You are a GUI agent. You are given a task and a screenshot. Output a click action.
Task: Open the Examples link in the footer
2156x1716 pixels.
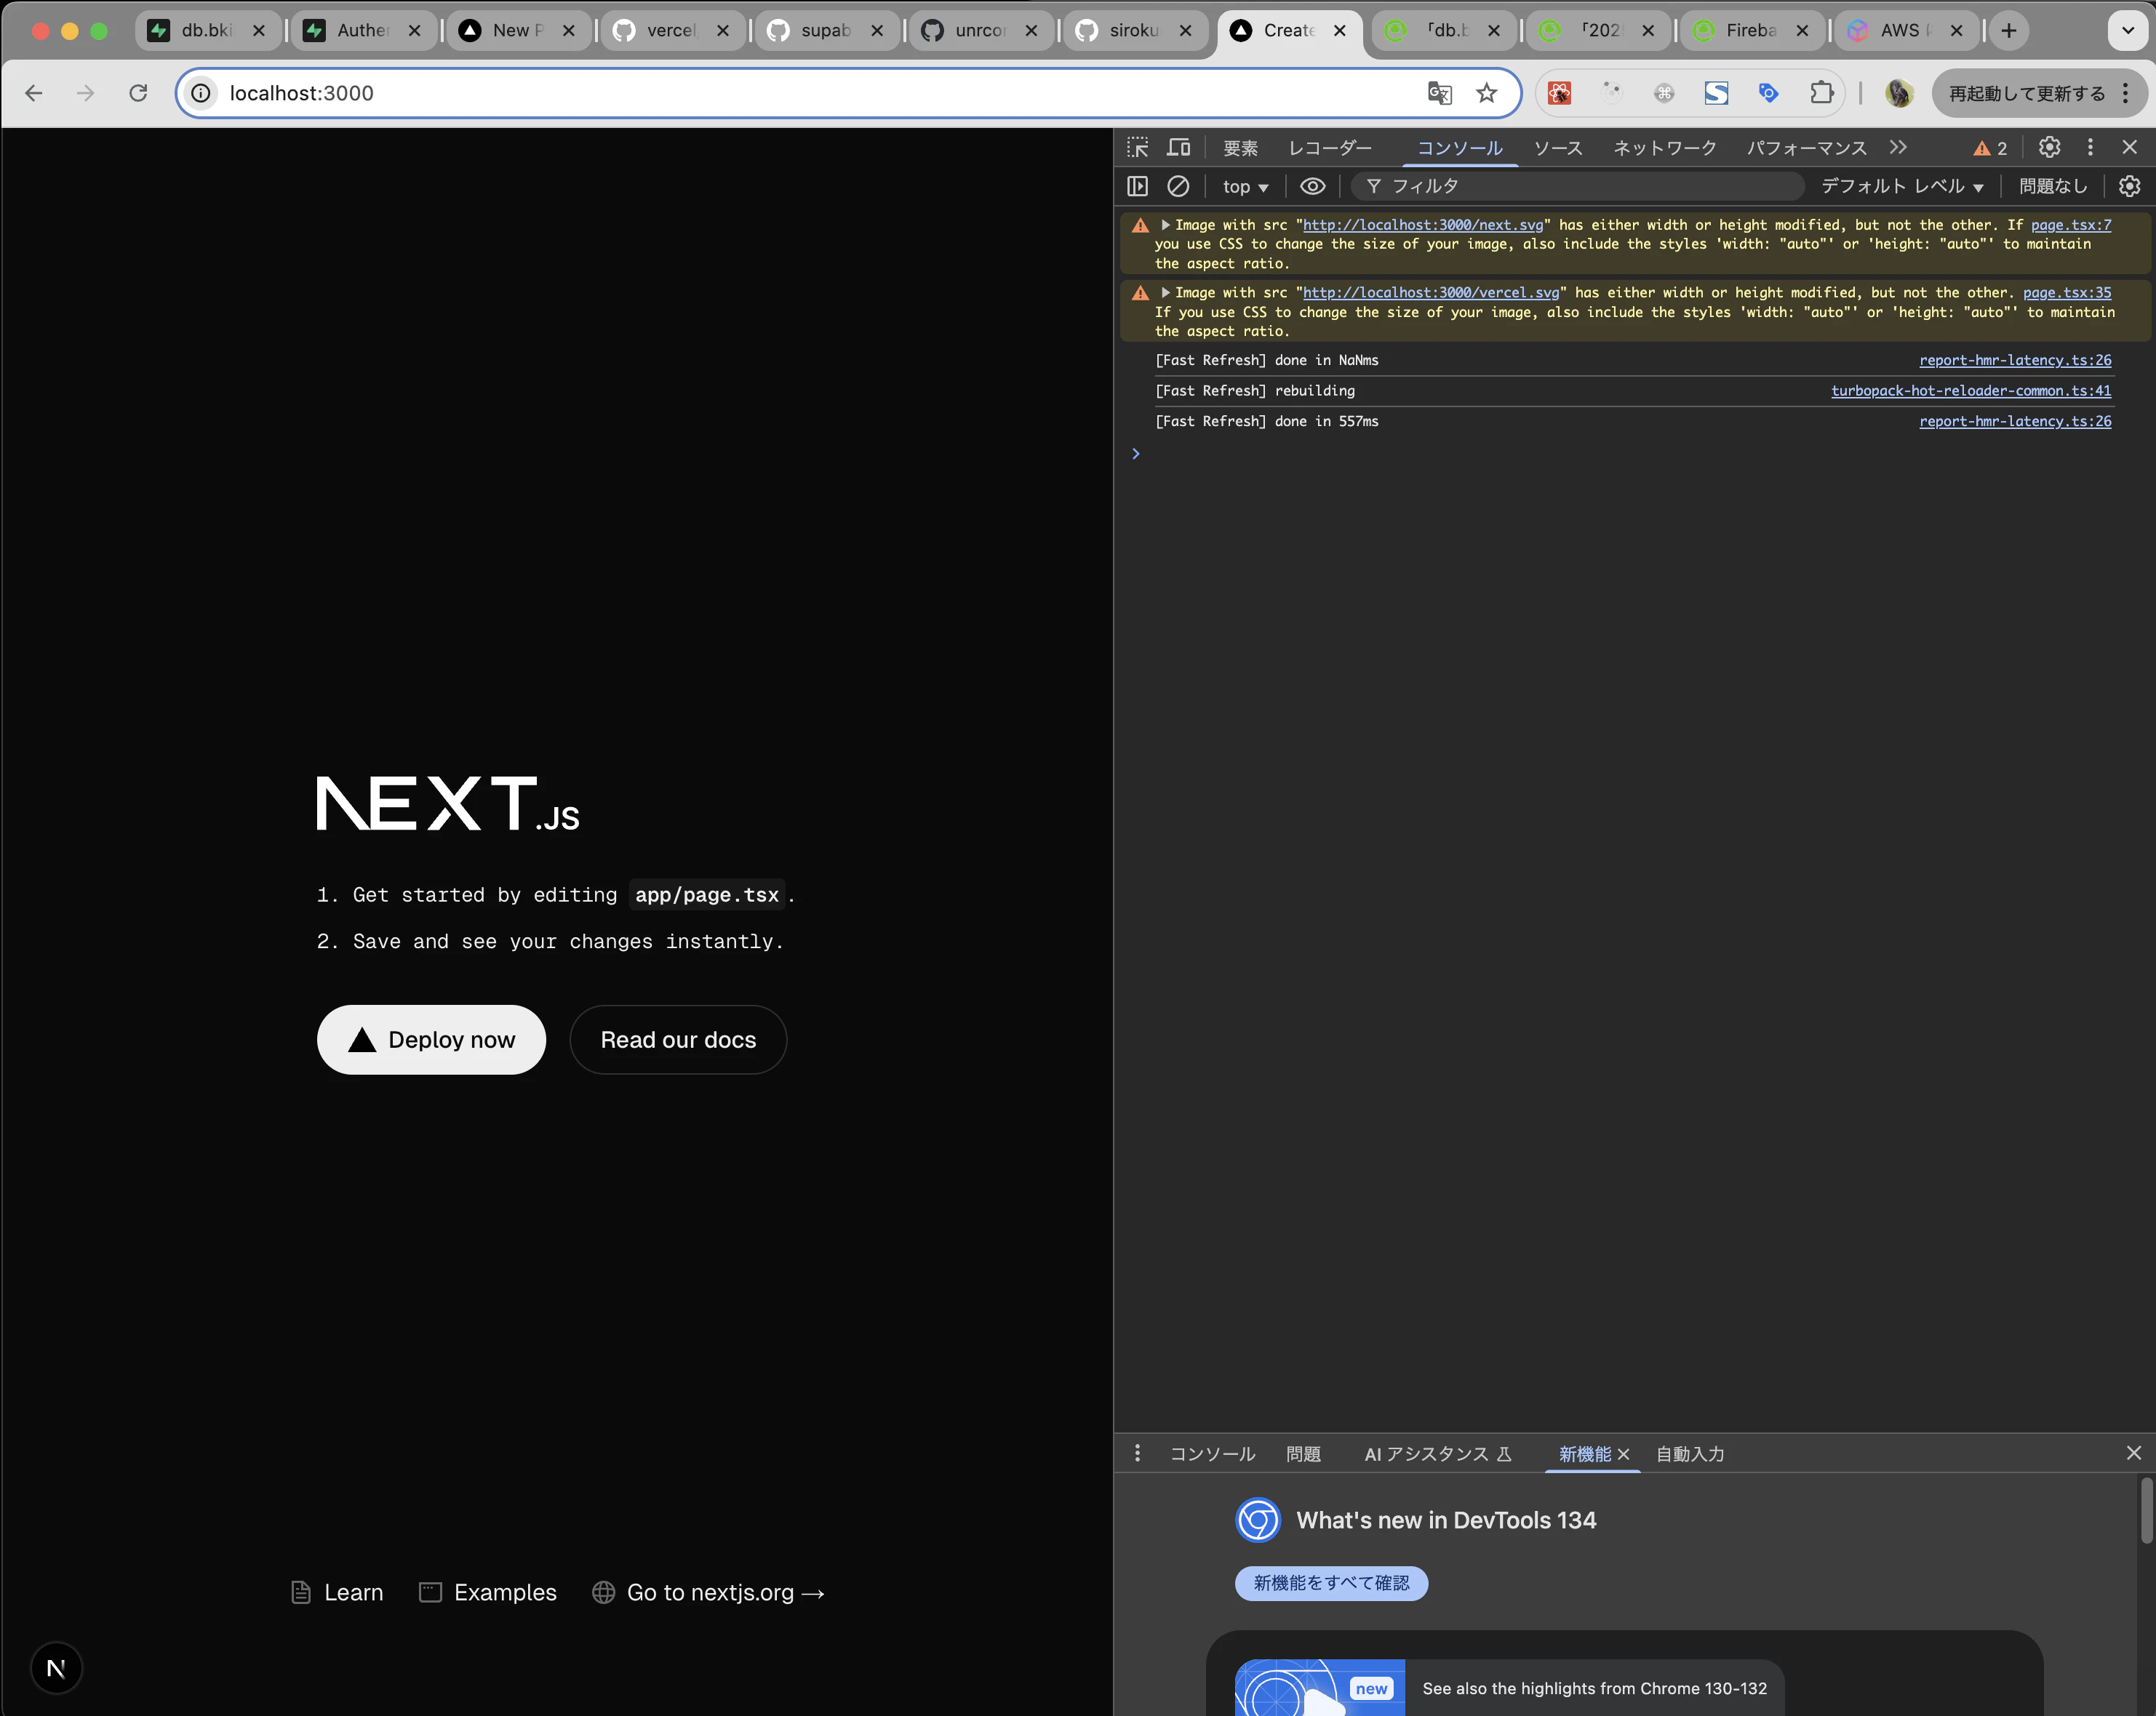click(488, 1592)
